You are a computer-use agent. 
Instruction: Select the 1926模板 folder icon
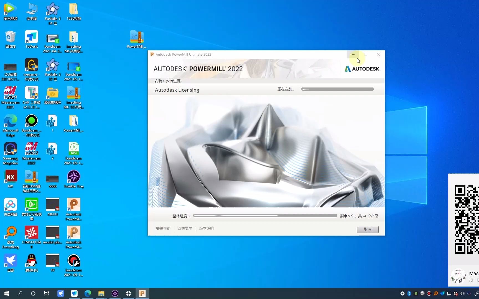click(x=73, y=11)
